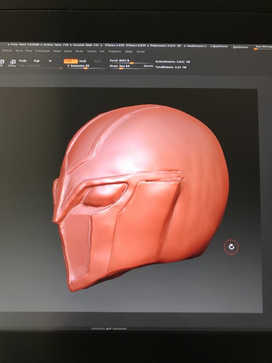Open the Movie menu
Image resolution: width=272 pixels, height=363 pixels.
click(19, 51)
